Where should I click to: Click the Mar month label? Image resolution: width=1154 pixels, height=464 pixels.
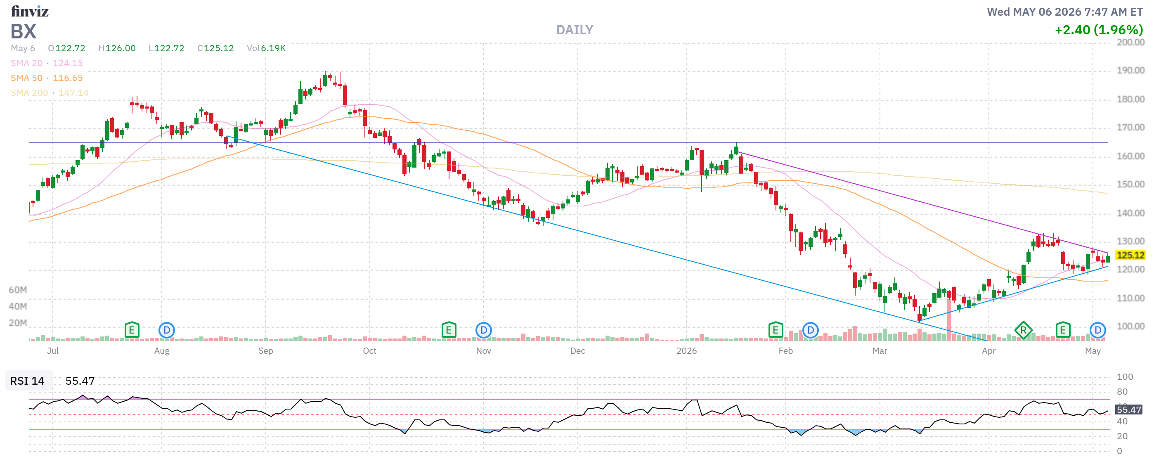pyautogui.click(x=880, y=351)
